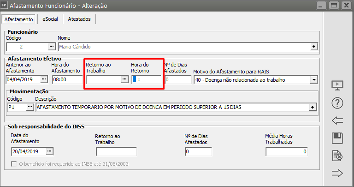Minimize the Afastamento Funcionário window
Image resolution: width=354 pixels, height=187 pixels.
(321, 5)
